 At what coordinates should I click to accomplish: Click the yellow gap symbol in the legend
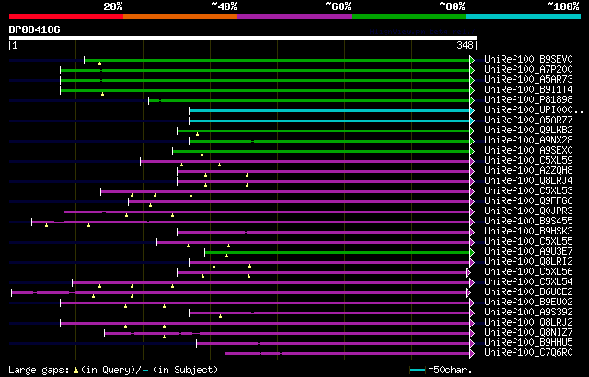click(75, 371)
